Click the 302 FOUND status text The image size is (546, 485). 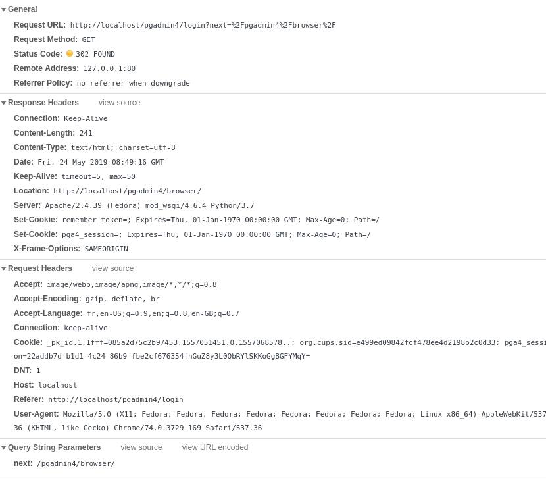point(95,54)
